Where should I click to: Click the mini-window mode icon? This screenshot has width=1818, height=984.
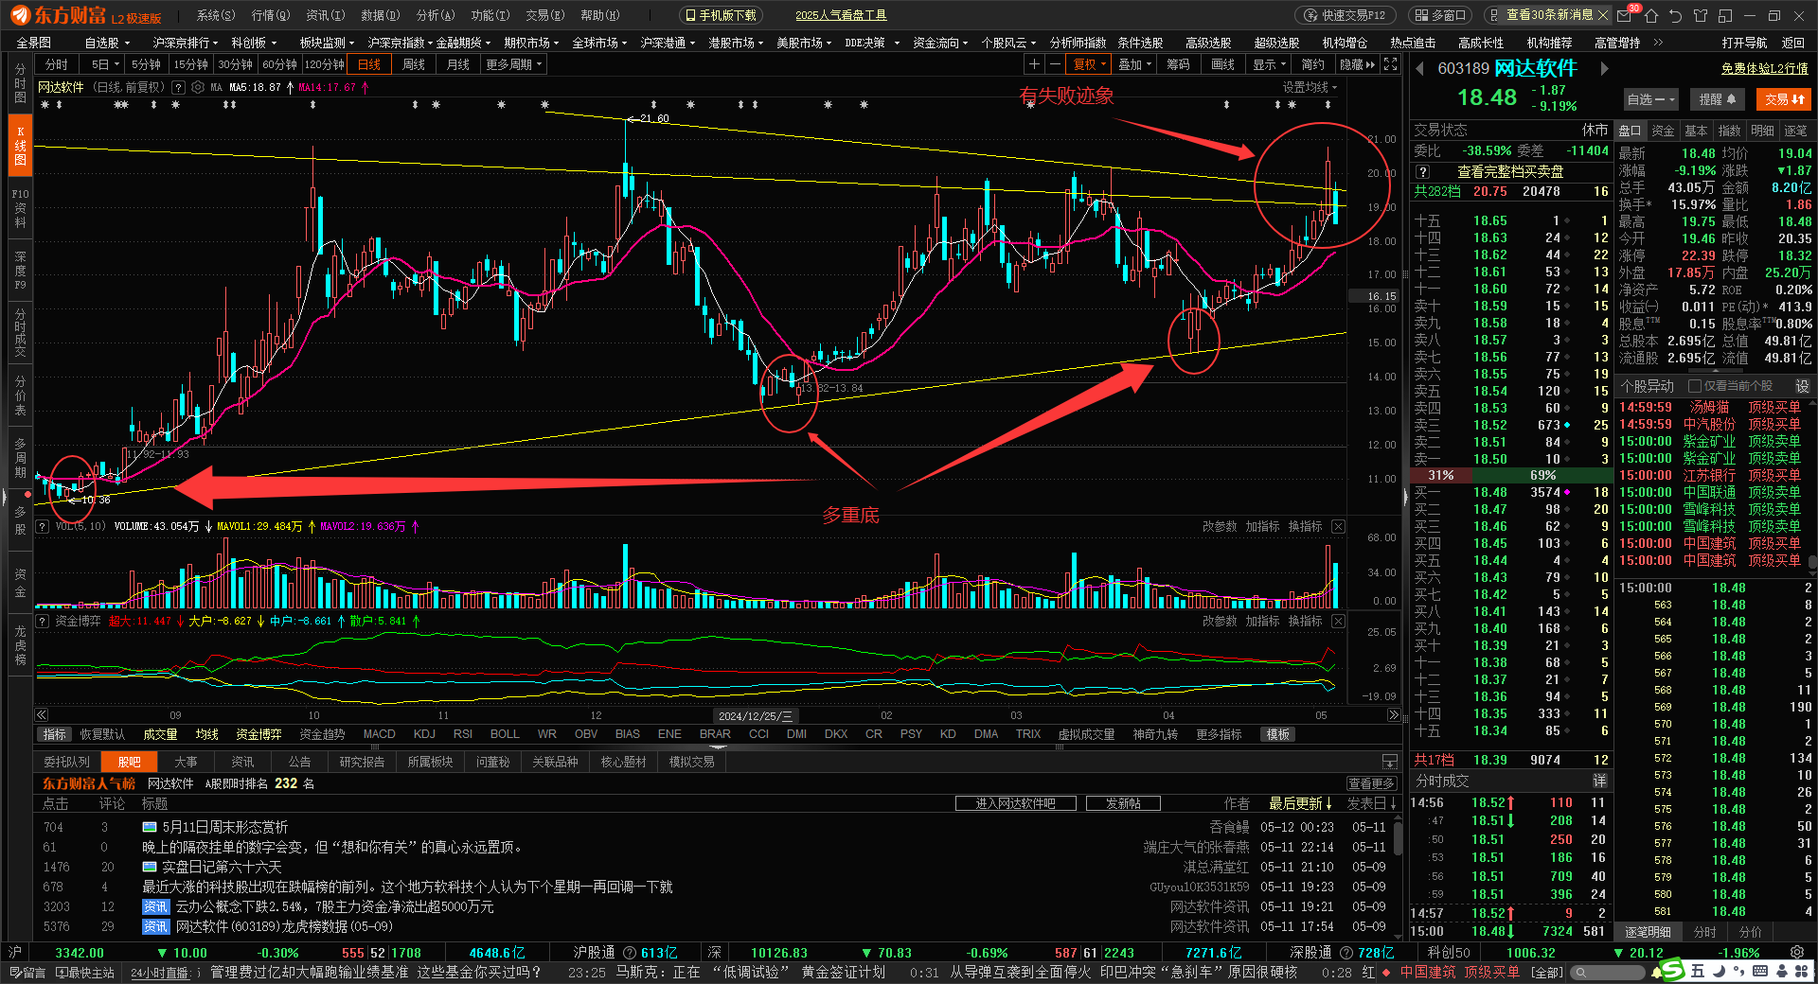pyautogui.click(x=1724, y=15)
